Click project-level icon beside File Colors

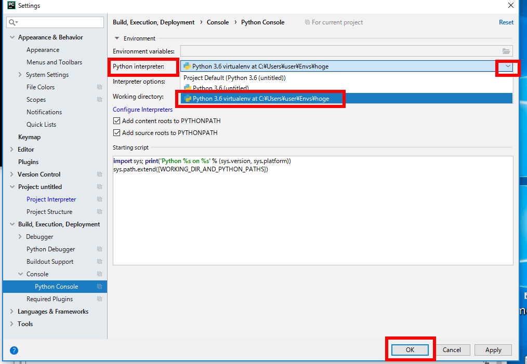tap(99, 87)
